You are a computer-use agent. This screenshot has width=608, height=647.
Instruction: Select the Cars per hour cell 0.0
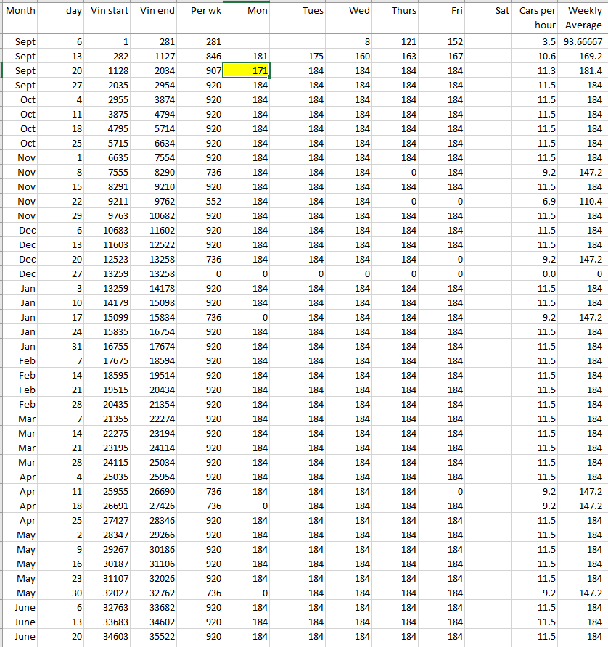click(x=537, y=273)
